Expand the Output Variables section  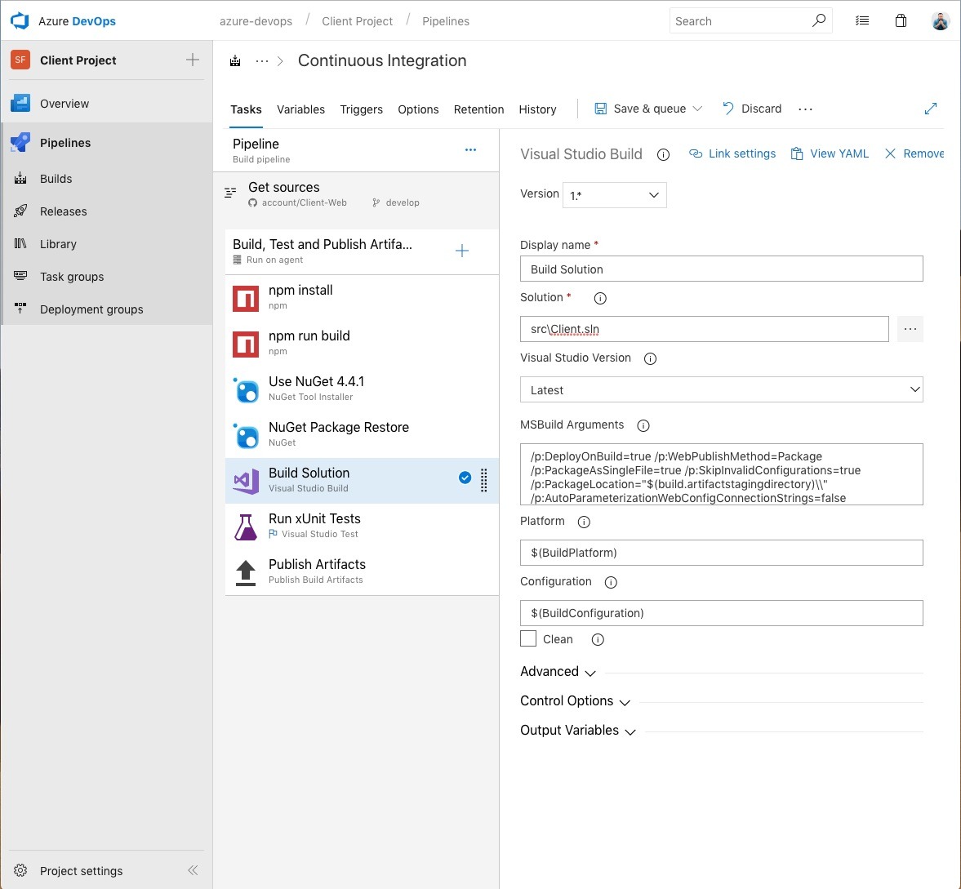[578, 731]
